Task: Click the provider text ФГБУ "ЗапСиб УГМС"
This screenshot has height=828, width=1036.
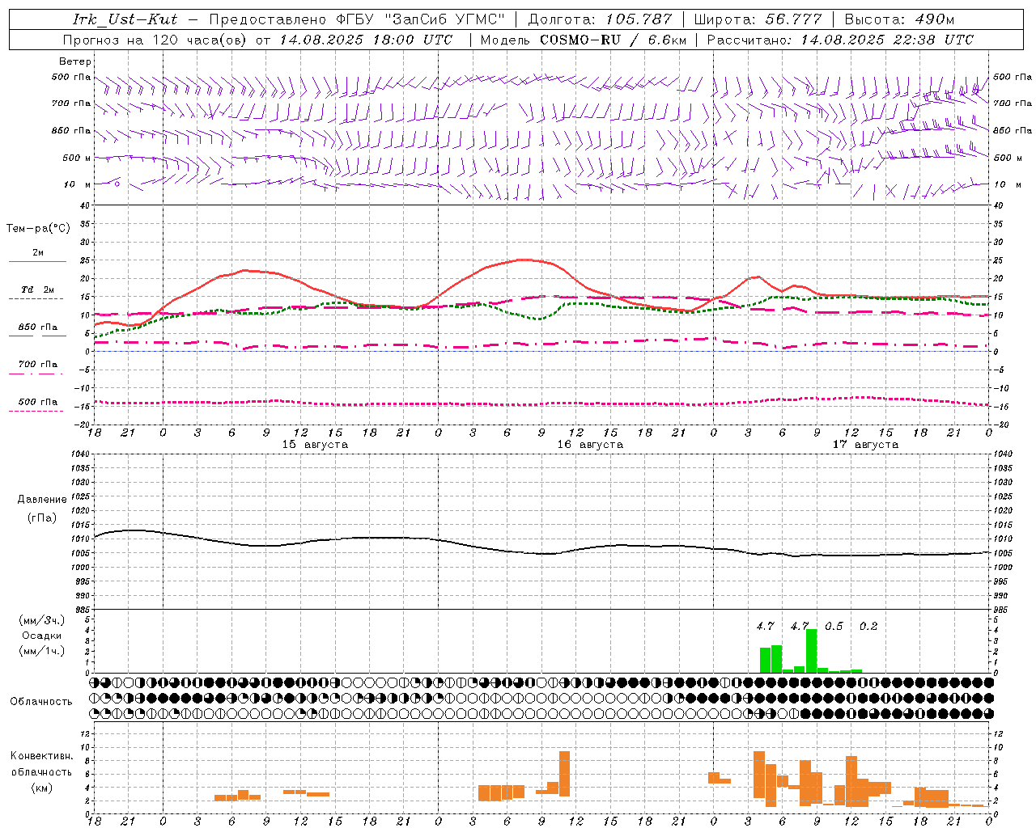Action: (x=419, y=19)
